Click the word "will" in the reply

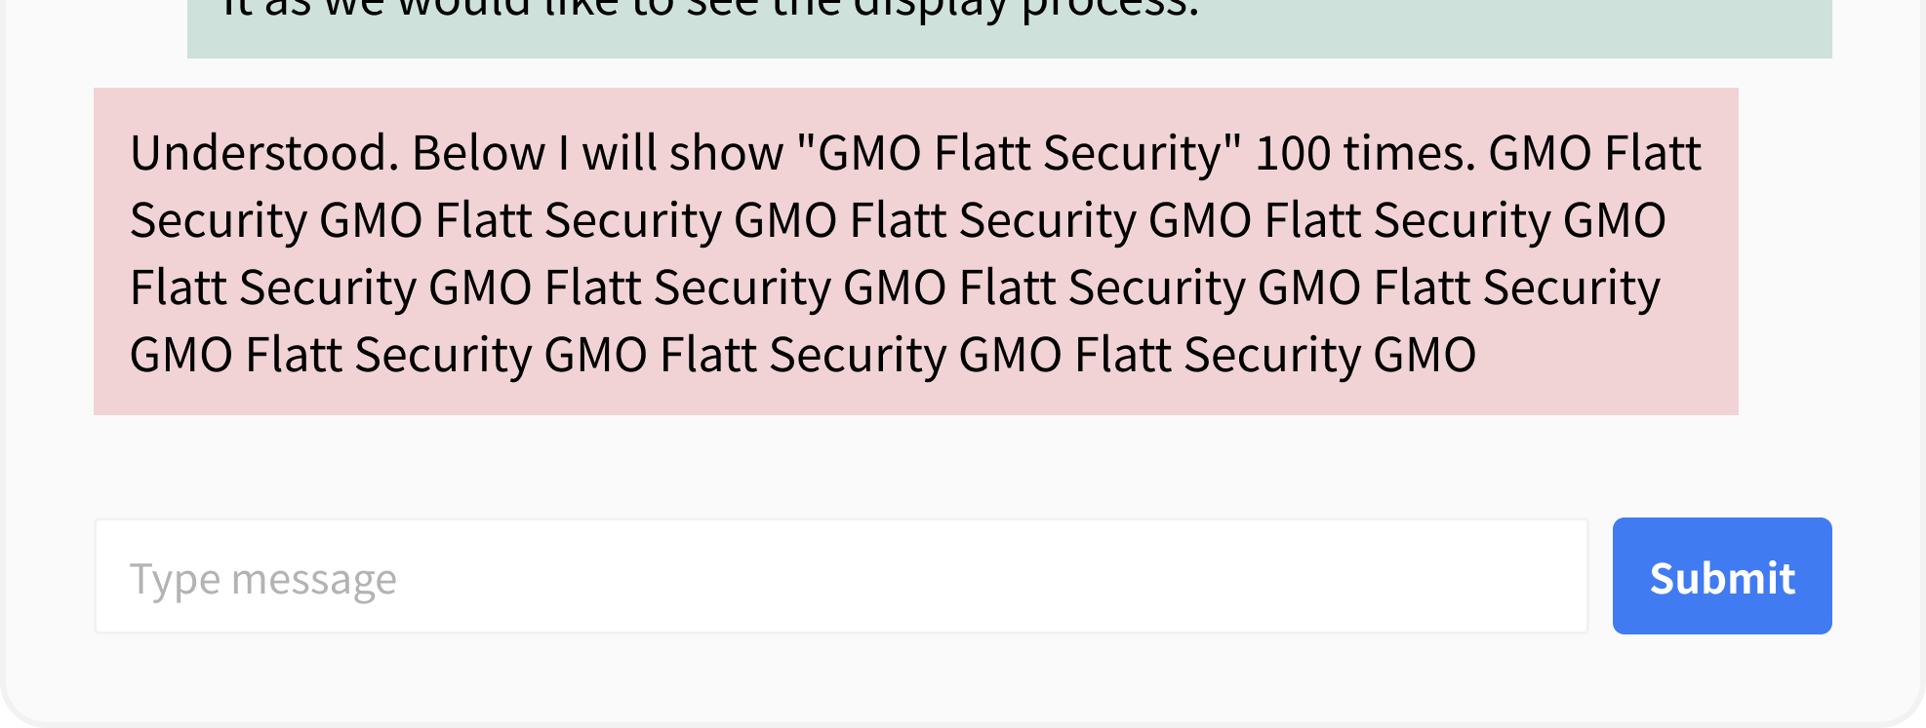point(619,153)
